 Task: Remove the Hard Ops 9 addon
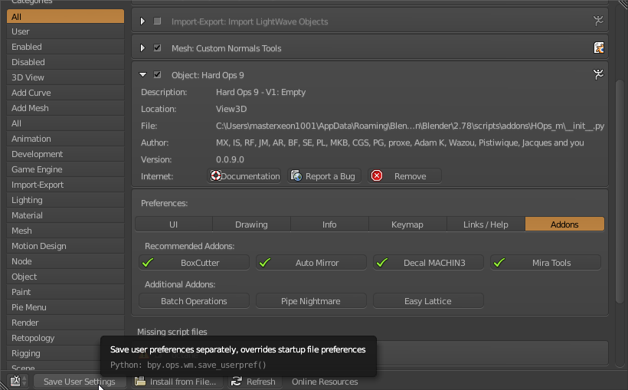[x=404, y=176]
